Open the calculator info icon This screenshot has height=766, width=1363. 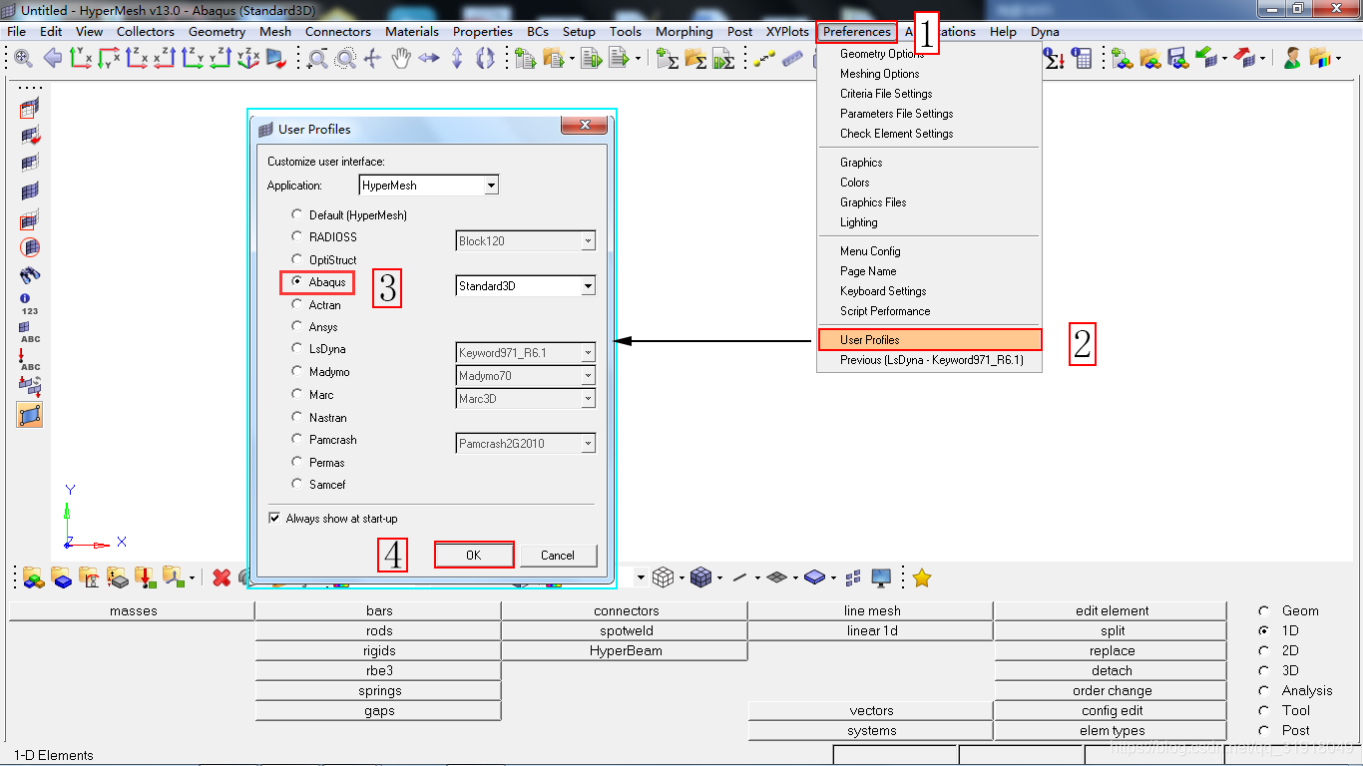[x=1082, y=59]
